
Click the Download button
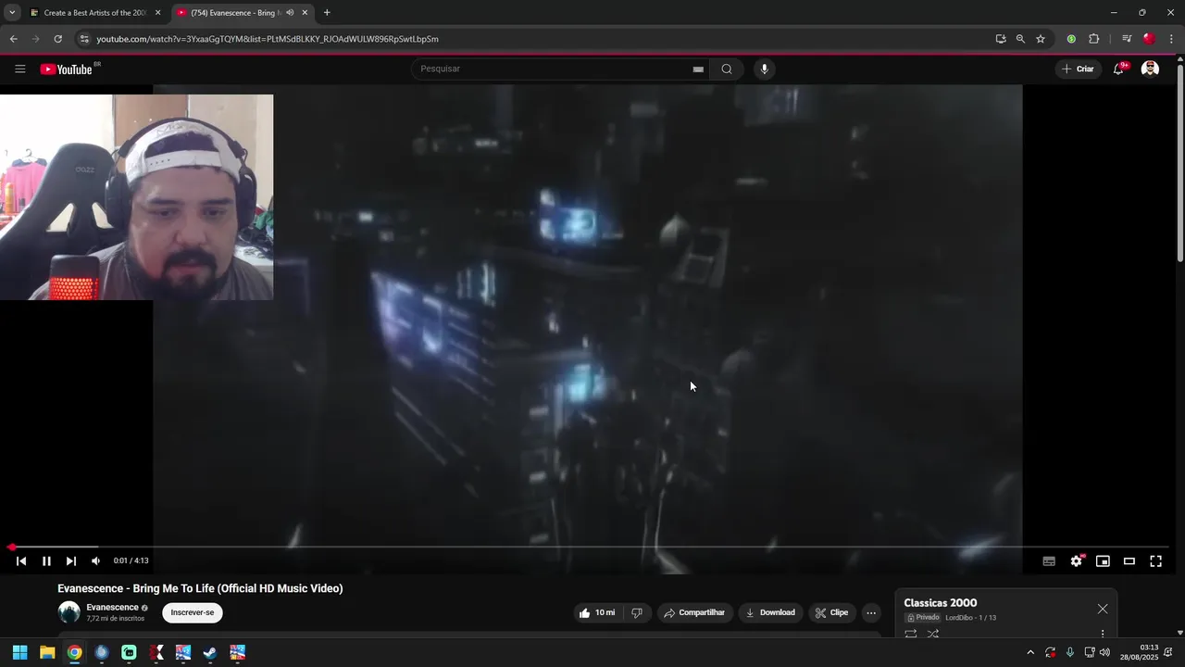pyautogui.click(x=770, y=612)
